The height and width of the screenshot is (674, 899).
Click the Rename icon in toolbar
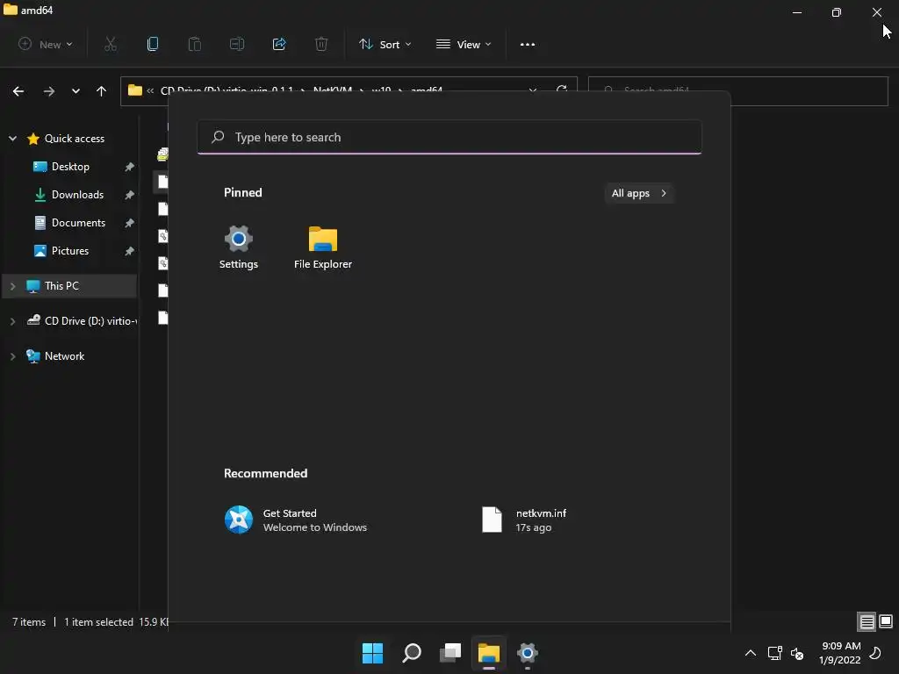coord(237,44)
